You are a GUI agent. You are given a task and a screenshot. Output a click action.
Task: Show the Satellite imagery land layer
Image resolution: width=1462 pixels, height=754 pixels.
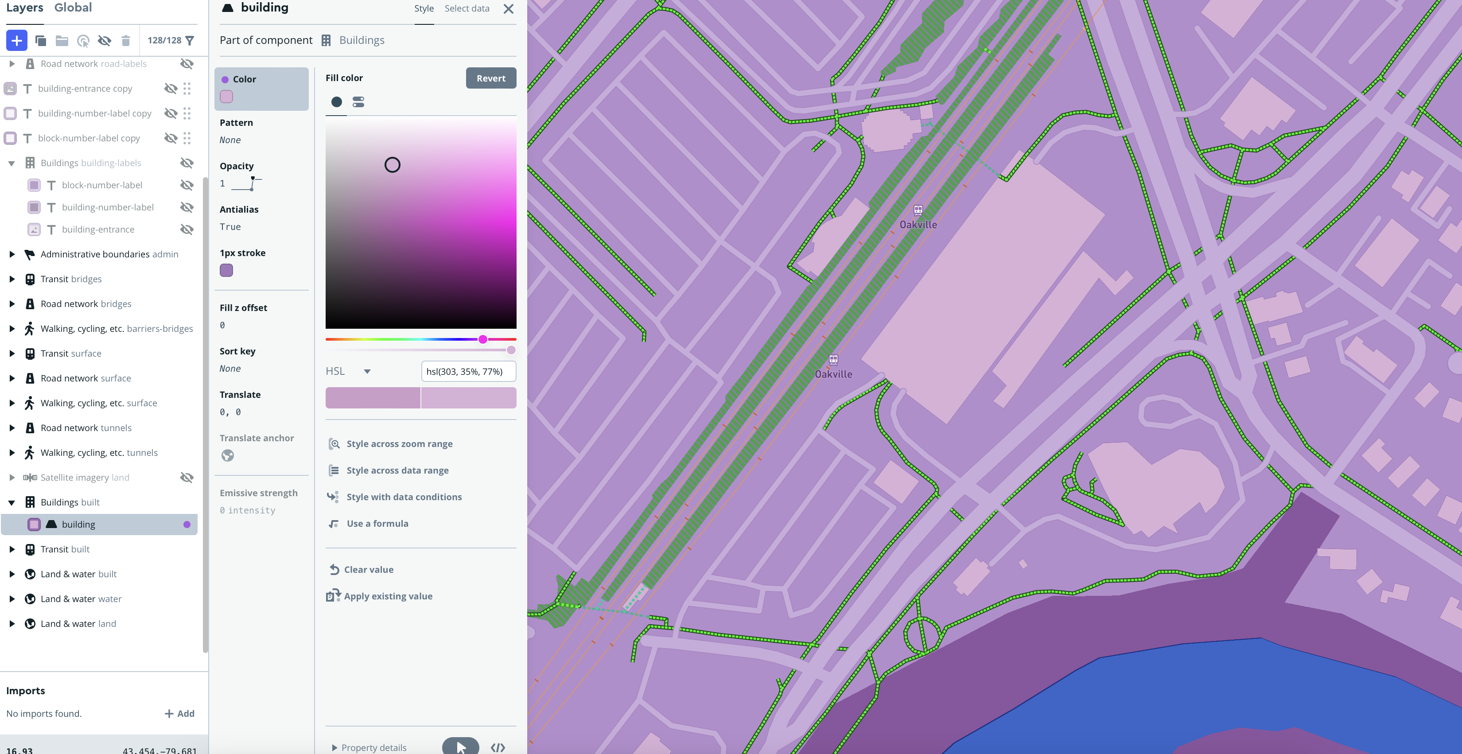[187, 477]
